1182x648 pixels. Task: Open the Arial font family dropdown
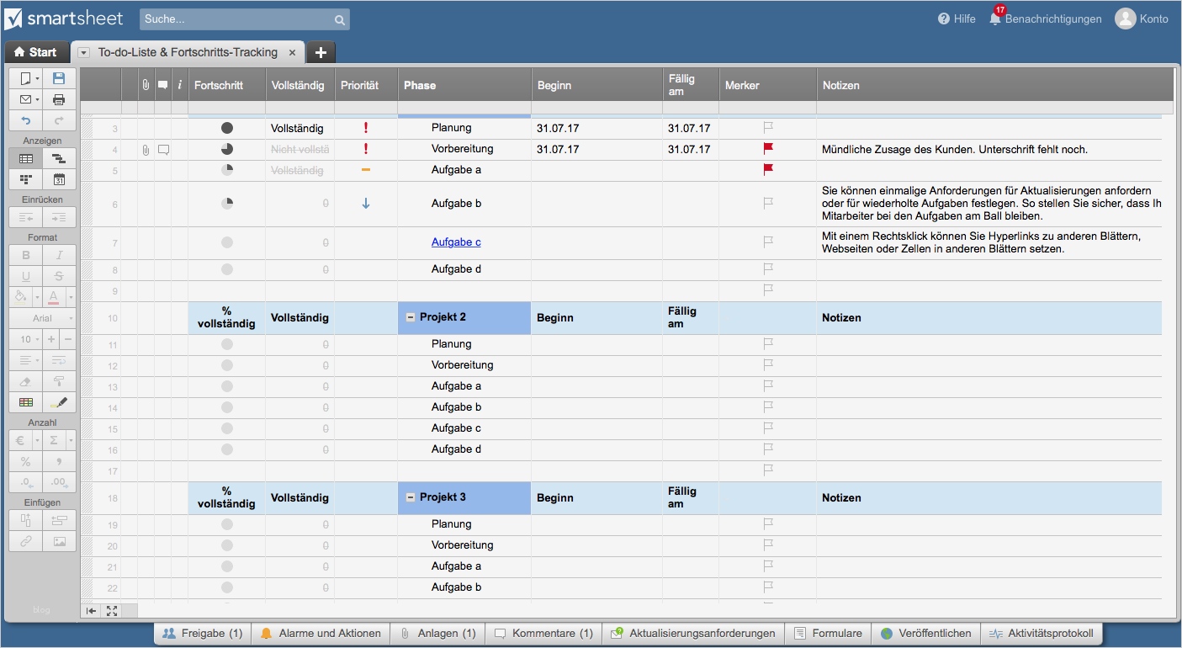42,317
